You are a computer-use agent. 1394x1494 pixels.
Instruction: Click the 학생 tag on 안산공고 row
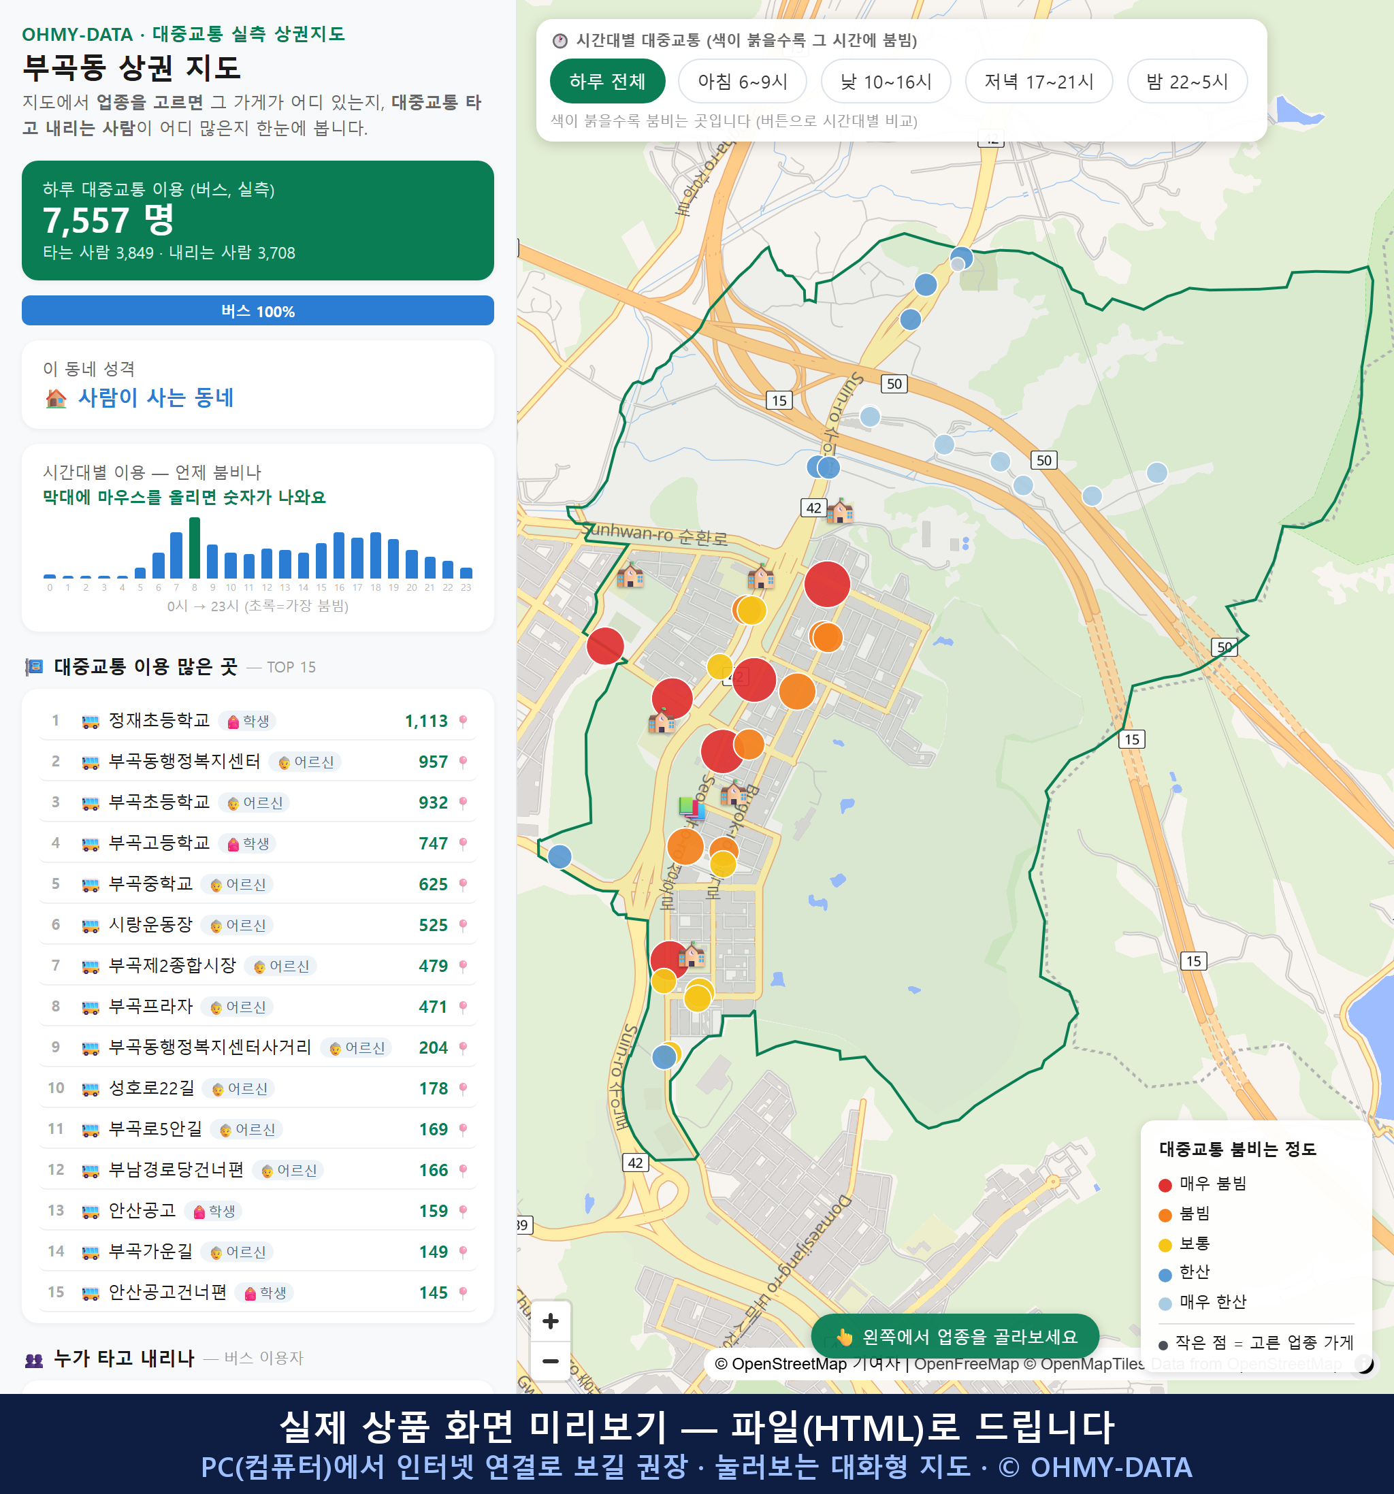pyautogui.click(x=214, y=1212)
